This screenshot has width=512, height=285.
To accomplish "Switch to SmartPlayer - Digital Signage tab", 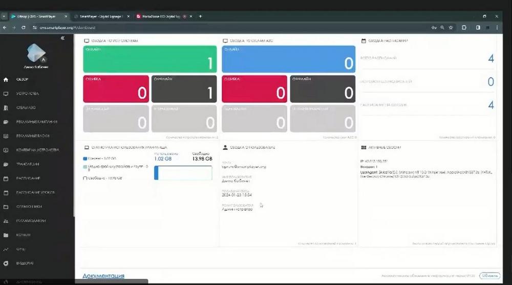I will 101,16.
